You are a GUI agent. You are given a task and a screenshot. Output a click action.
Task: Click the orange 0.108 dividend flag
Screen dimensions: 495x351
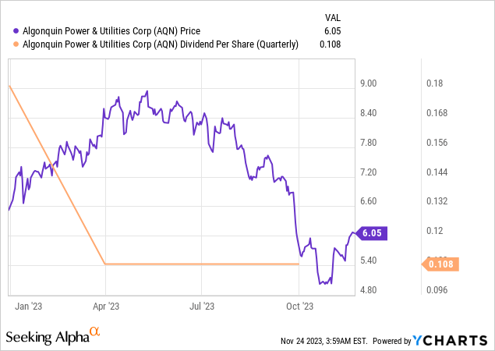(x=441, y=264)
